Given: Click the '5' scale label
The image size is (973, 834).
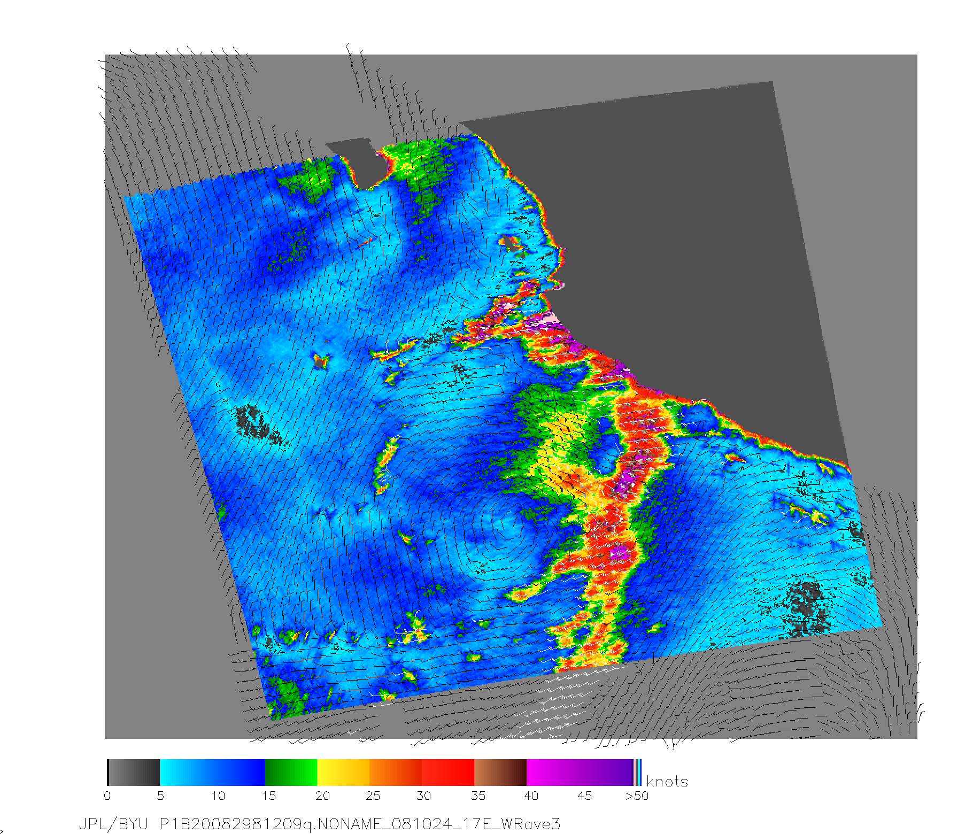Looking at the screenshot, I should (x=160, y=796).
